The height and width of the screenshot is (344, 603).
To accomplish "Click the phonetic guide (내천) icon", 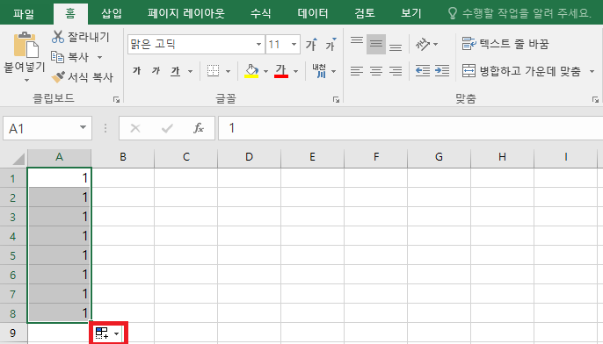I will coord(319,71).
